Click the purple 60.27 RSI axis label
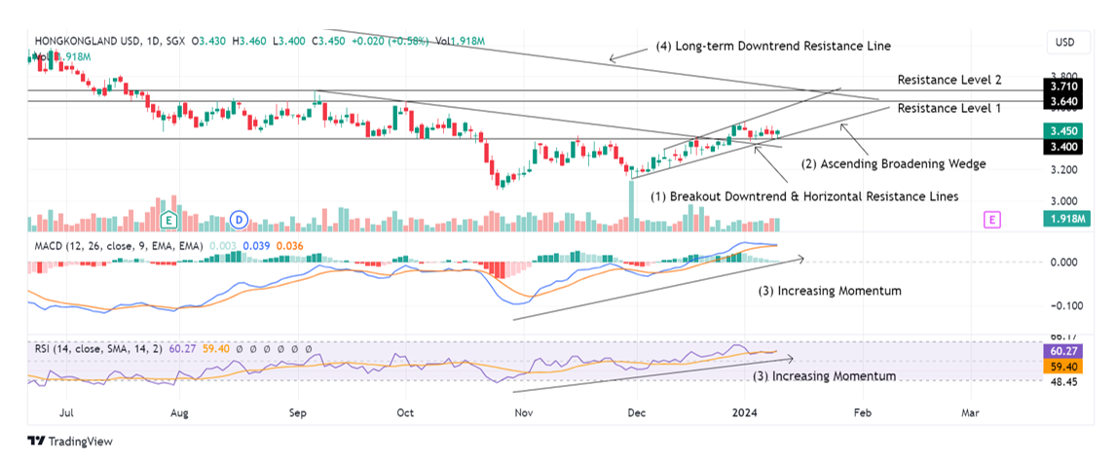Screen dimensions: 1116x457 click(1064, 351)
